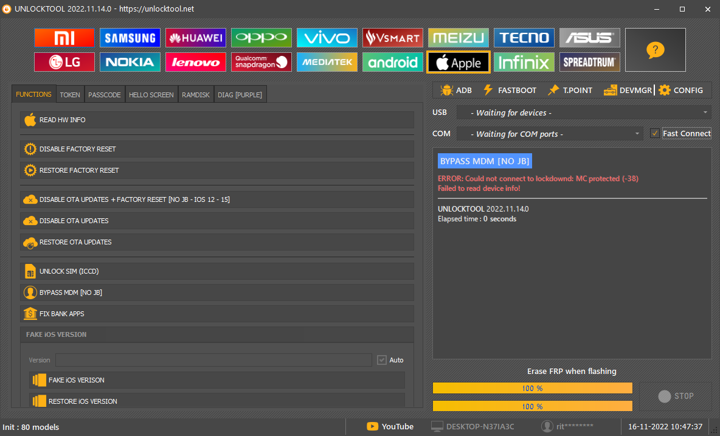Open the ADB tool
The width and height of the screenshot is (720, 436).
(456, 91)
